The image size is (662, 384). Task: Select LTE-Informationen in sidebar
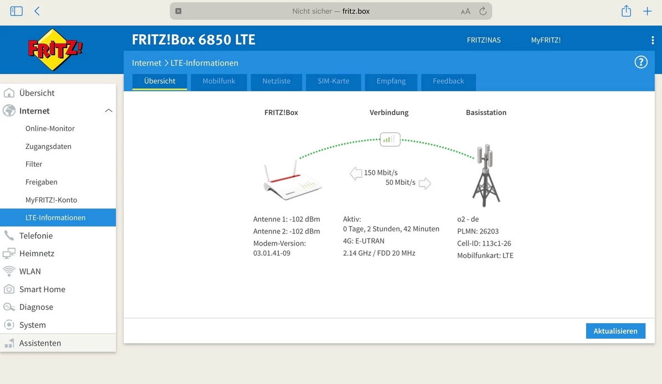pyautogui.click(x=58, y=217)
